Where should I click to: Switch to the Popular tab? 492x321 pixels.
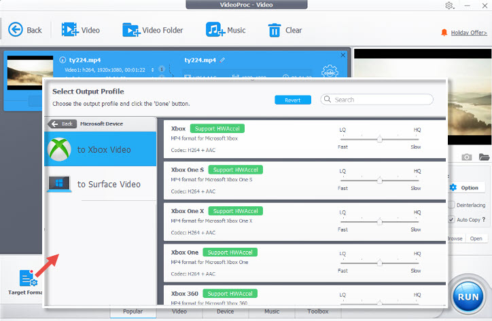point(133,311)
